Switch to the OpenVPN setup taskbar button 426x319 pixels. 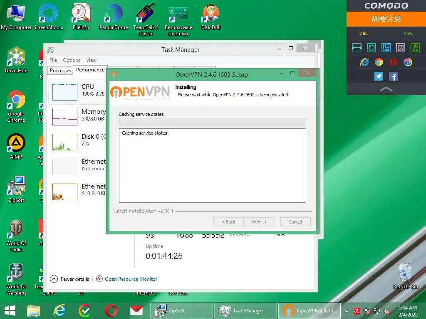pyautogui.click(x=310, y=311)
